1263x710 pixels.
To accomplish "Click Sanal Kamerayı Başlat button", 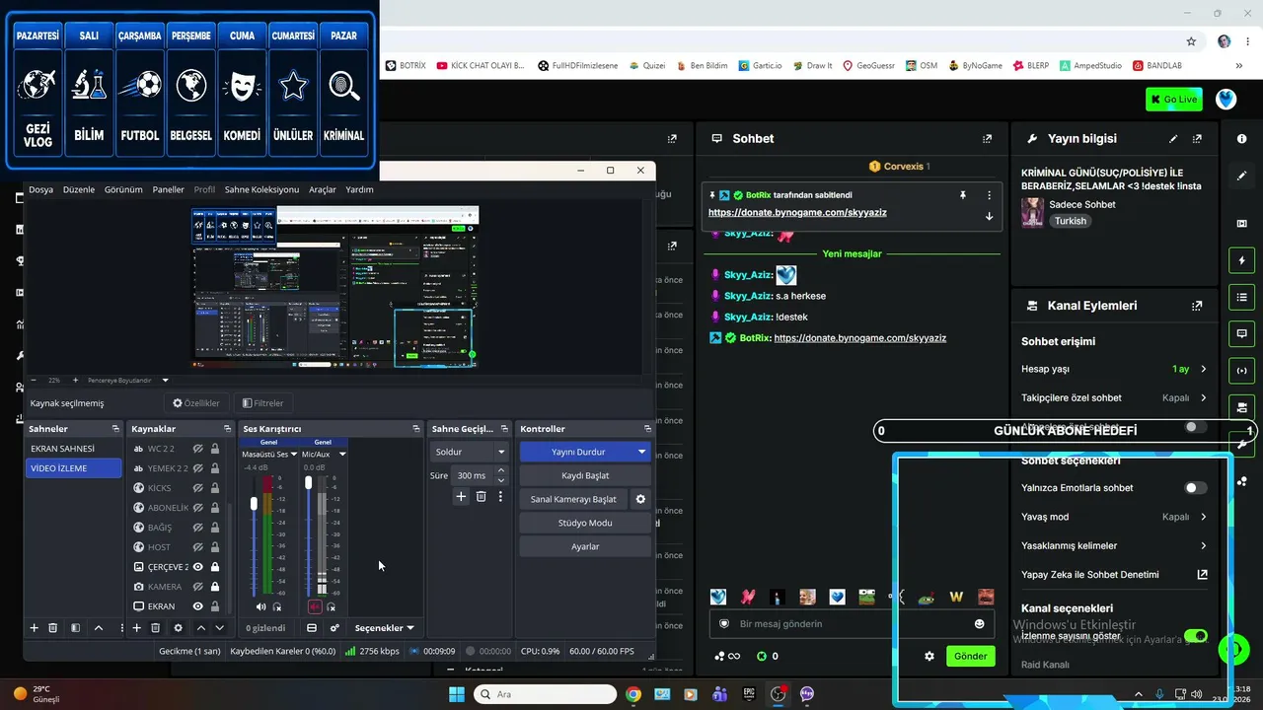I will point(573,499).
